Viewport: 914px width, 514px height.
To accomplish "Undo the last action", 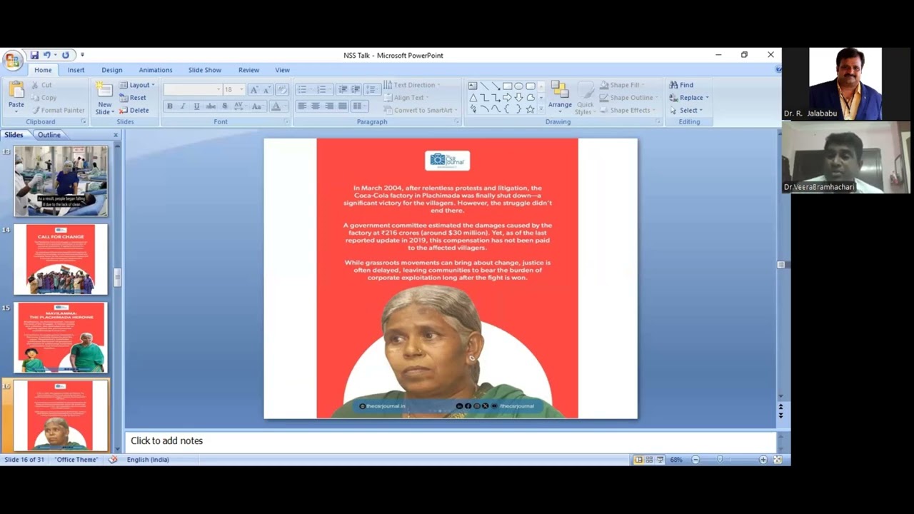I will (x=47, y=55).
